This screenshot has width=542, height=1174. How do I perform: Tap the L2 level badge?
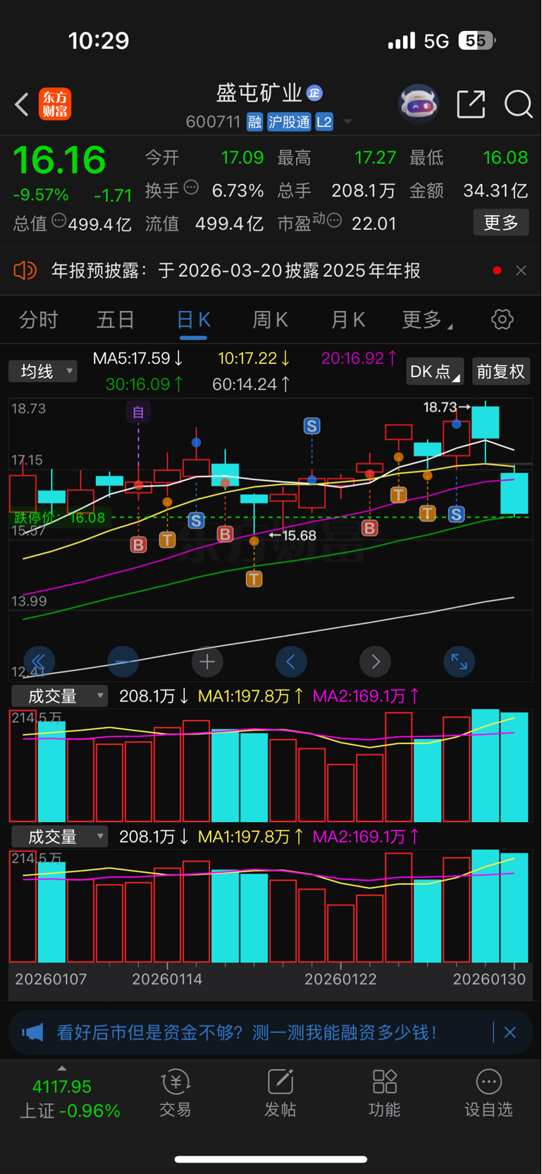[324, 122]
